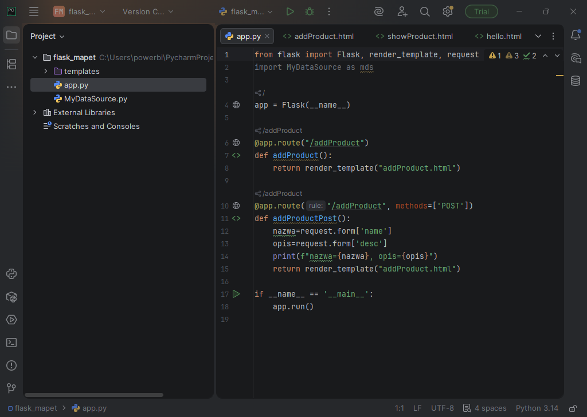Go to previous highlighted problem arrow
Screen dimensions: 587x417
[x=545, y=56]
